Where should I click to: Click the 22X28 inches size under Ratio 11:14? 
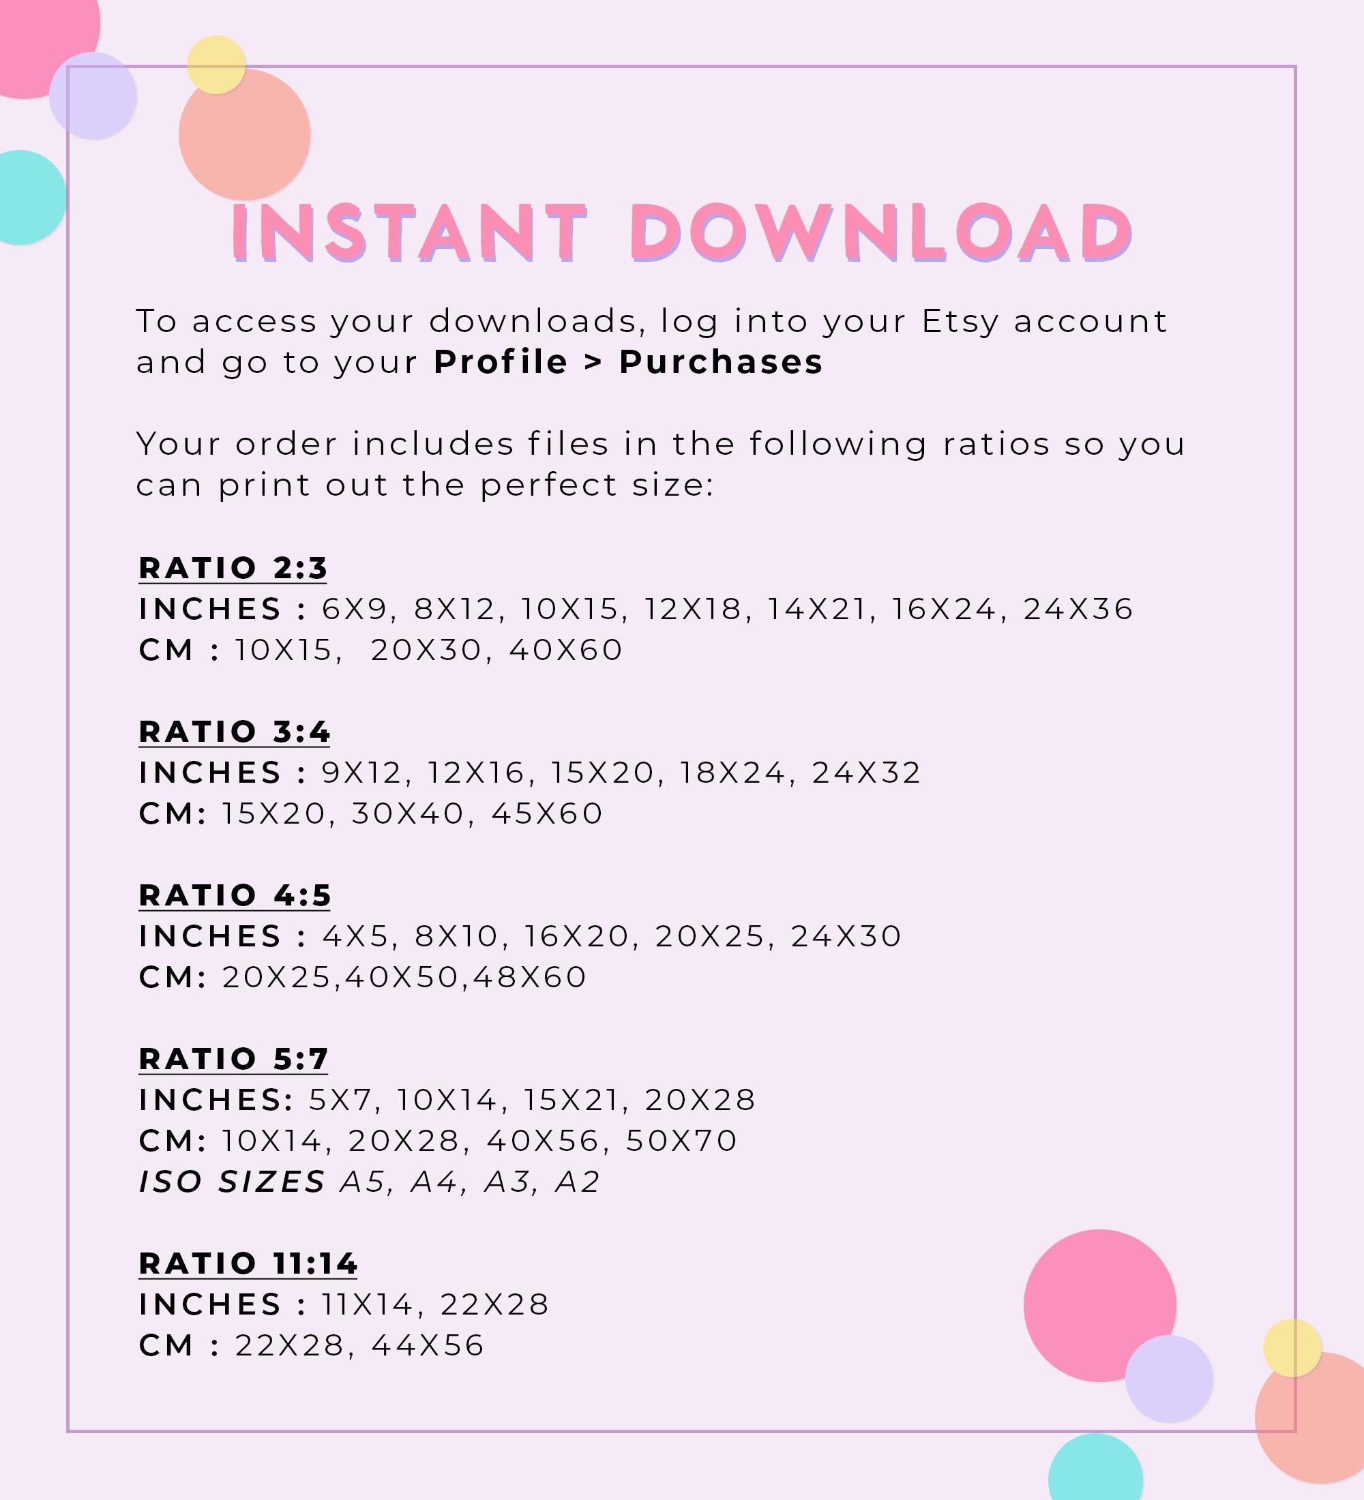[495, 1304]
